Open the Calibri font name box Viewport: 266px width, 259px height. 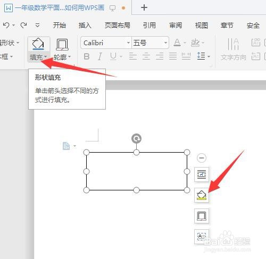tap(106, 43)
